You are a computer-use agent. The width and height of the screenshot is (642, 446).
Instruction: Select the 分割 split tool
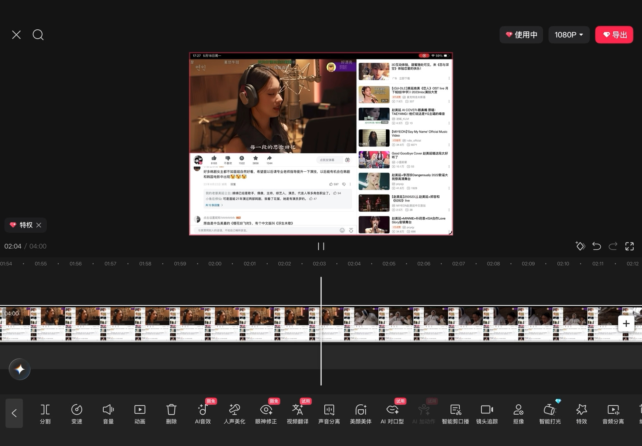45,414
